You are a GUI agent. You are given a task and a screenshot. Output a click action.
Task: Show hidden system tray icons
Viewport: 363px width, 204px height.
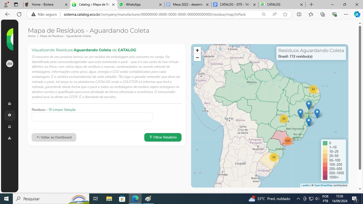[298, 199]
